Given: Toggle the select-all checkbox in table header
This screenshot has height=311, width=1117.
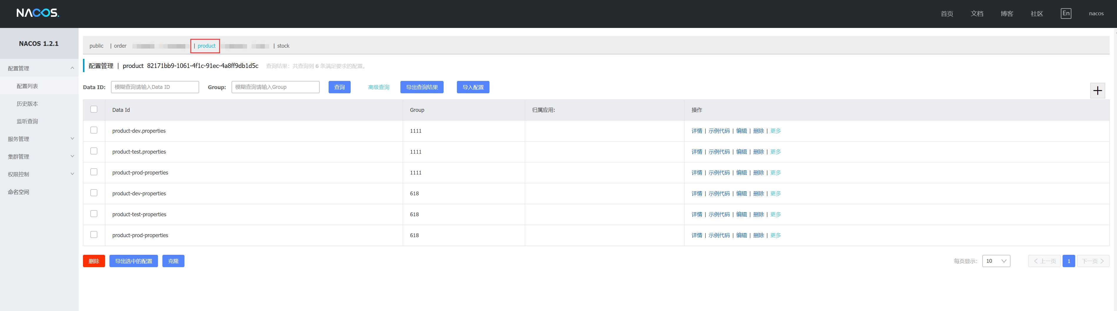Looking at the screenshot, I should (94, 109).
